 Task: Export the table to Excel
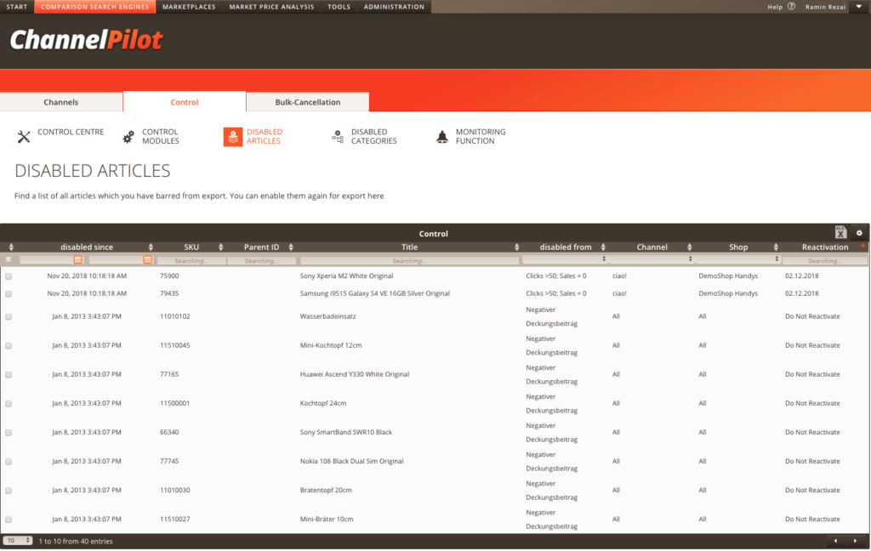tap(840, 232)
